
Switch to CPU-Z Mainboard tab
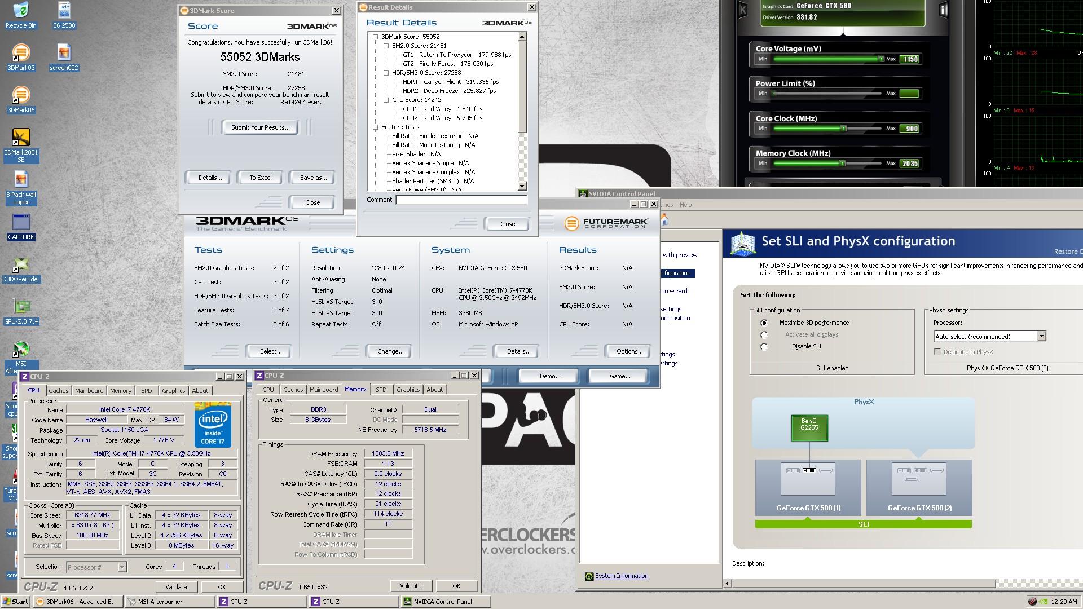point(89,391)
